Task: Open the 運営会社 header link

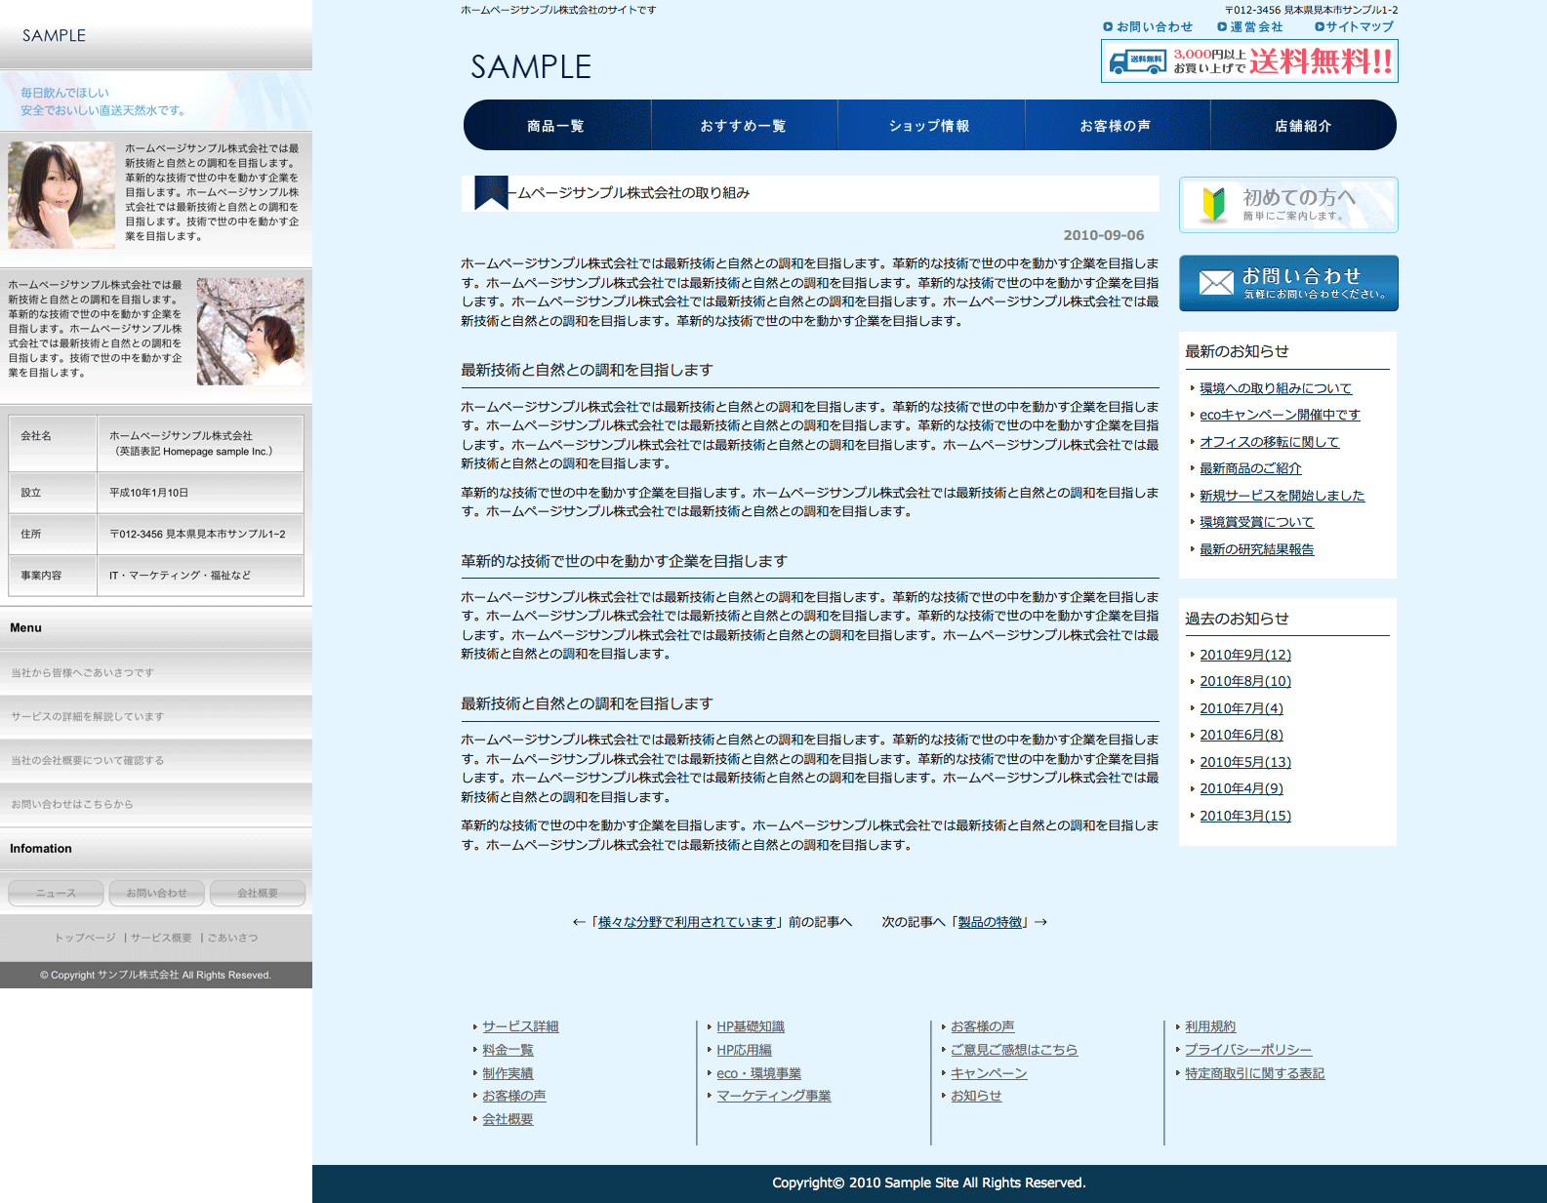Action: pyautogui.click(x=1255, y=26)
